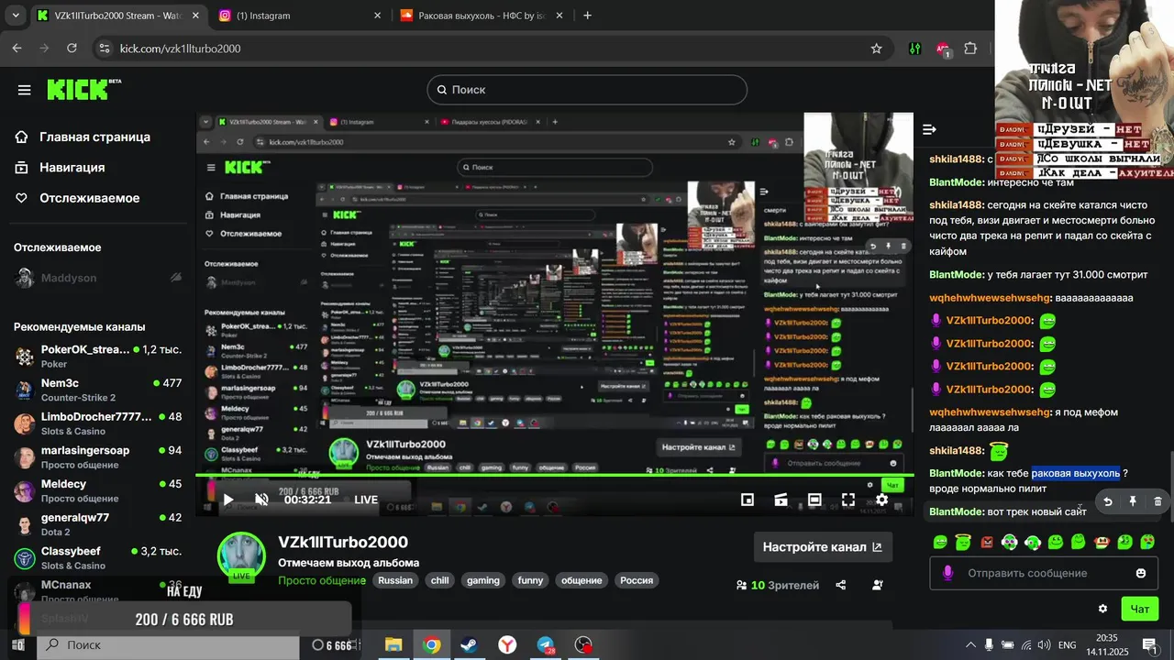Screen dimensions: 1174x660
Task: Click the Kick search field Поиск
Action: (587, 90)
